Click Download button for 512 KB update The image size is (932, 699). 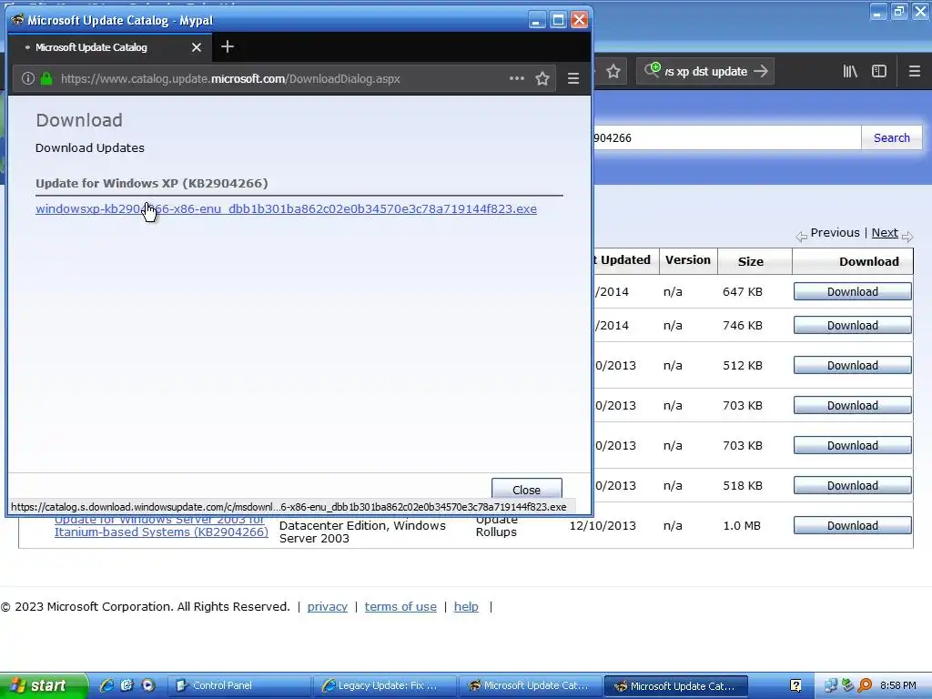852,366
